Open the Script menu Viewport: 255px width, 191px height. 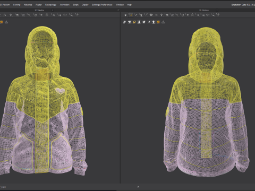(x=75, y=5)
